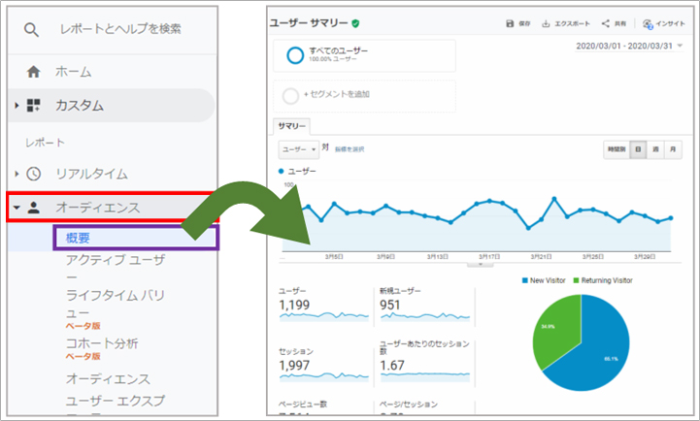Select the サマリー tab

tap(291, 126)
